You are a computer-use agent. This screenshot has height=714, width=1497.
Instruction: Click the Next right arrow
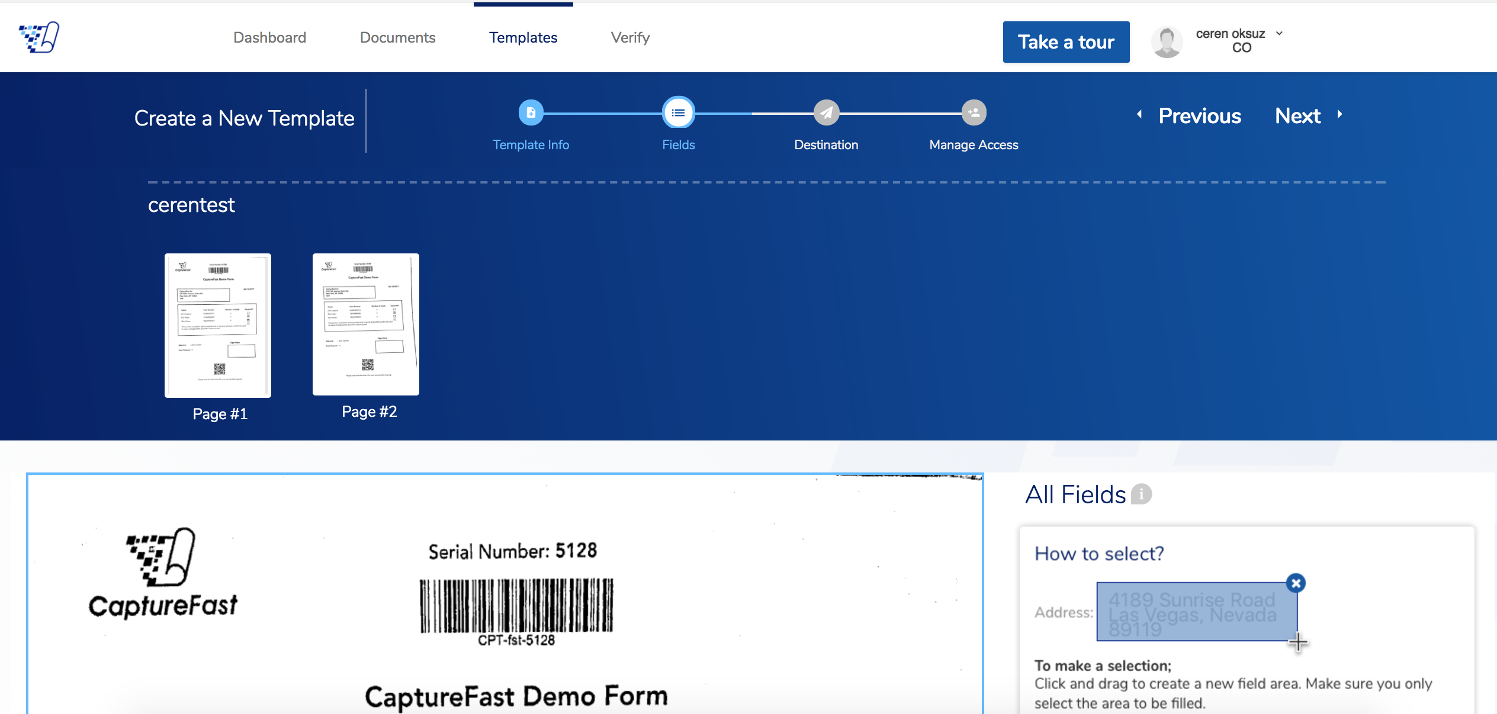click(1340, 115)
